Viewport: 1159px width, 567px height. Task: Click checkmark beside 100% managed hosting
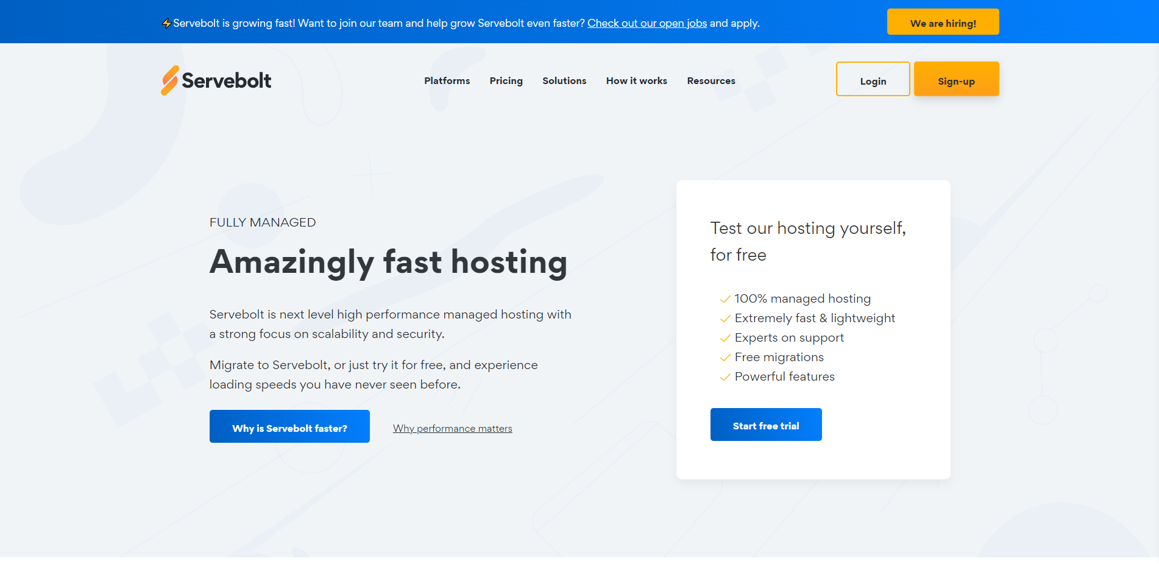[725, 299]
